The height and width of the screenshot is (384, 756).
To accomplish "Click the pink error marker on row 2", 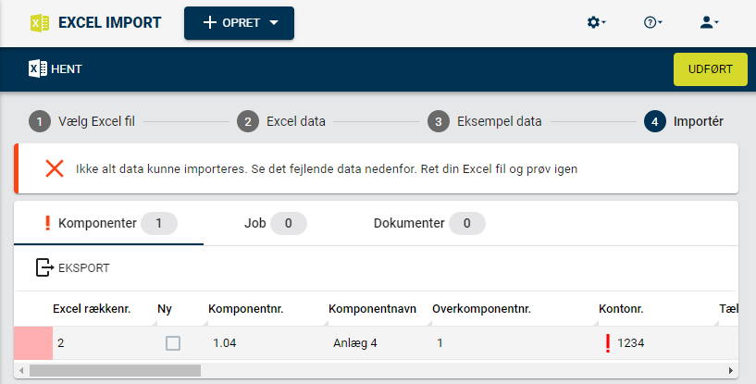I will [33, 343].
